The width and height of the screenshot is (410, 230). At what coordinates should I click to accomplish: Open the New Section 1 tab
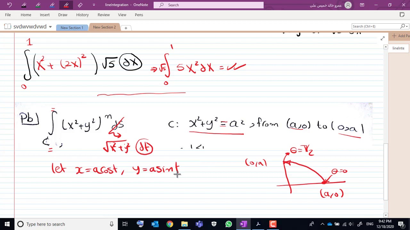72,27
